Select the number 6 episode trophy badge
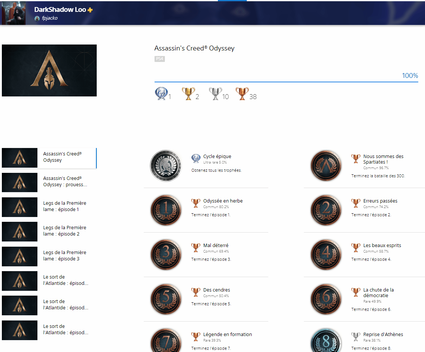Viewport: 425px width, 352px height. [326, 299]
